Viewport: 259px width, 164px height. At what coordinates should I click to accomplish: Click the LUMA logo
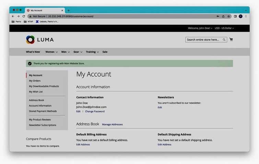(x=40, y=40)
